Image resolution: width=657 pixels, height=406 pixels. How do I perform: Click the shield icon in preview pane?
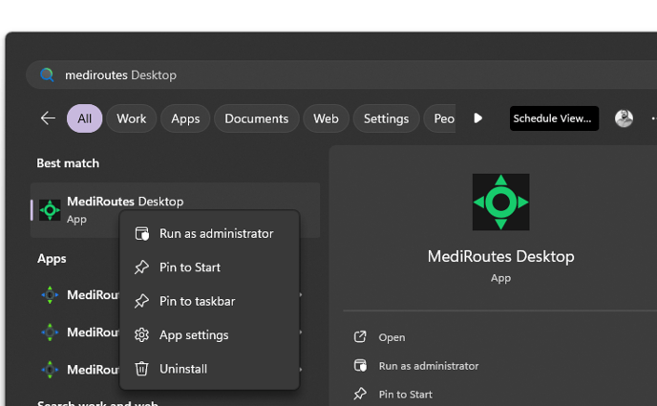pyautogui.click(x=360, y=366)
